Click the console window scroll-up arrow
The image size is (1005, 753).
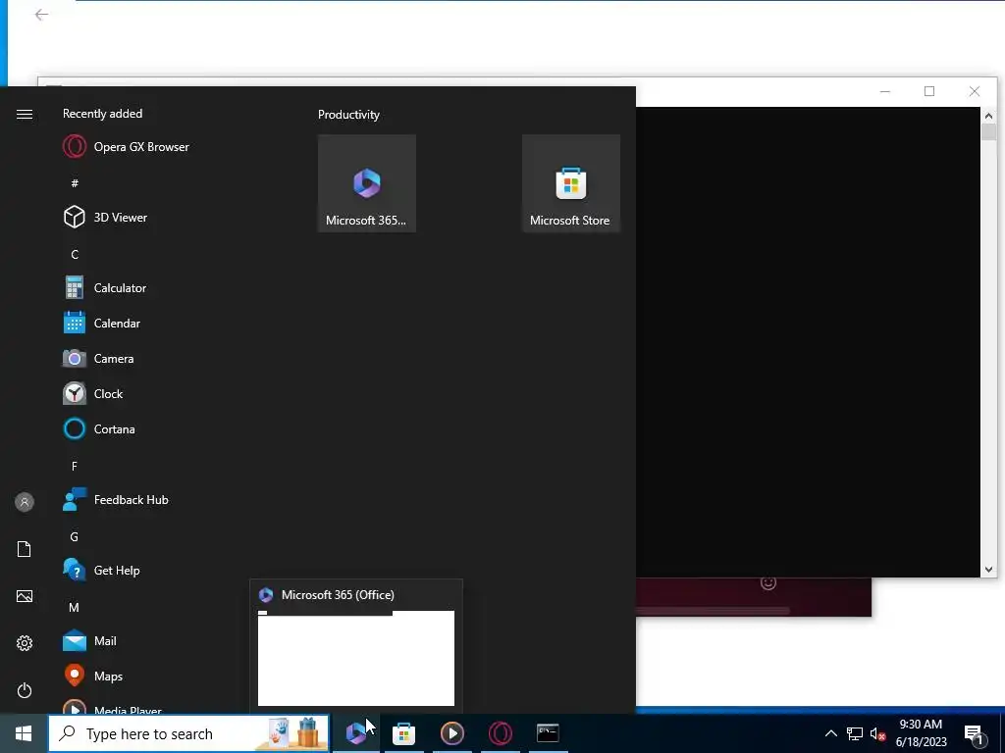point(988,116)
